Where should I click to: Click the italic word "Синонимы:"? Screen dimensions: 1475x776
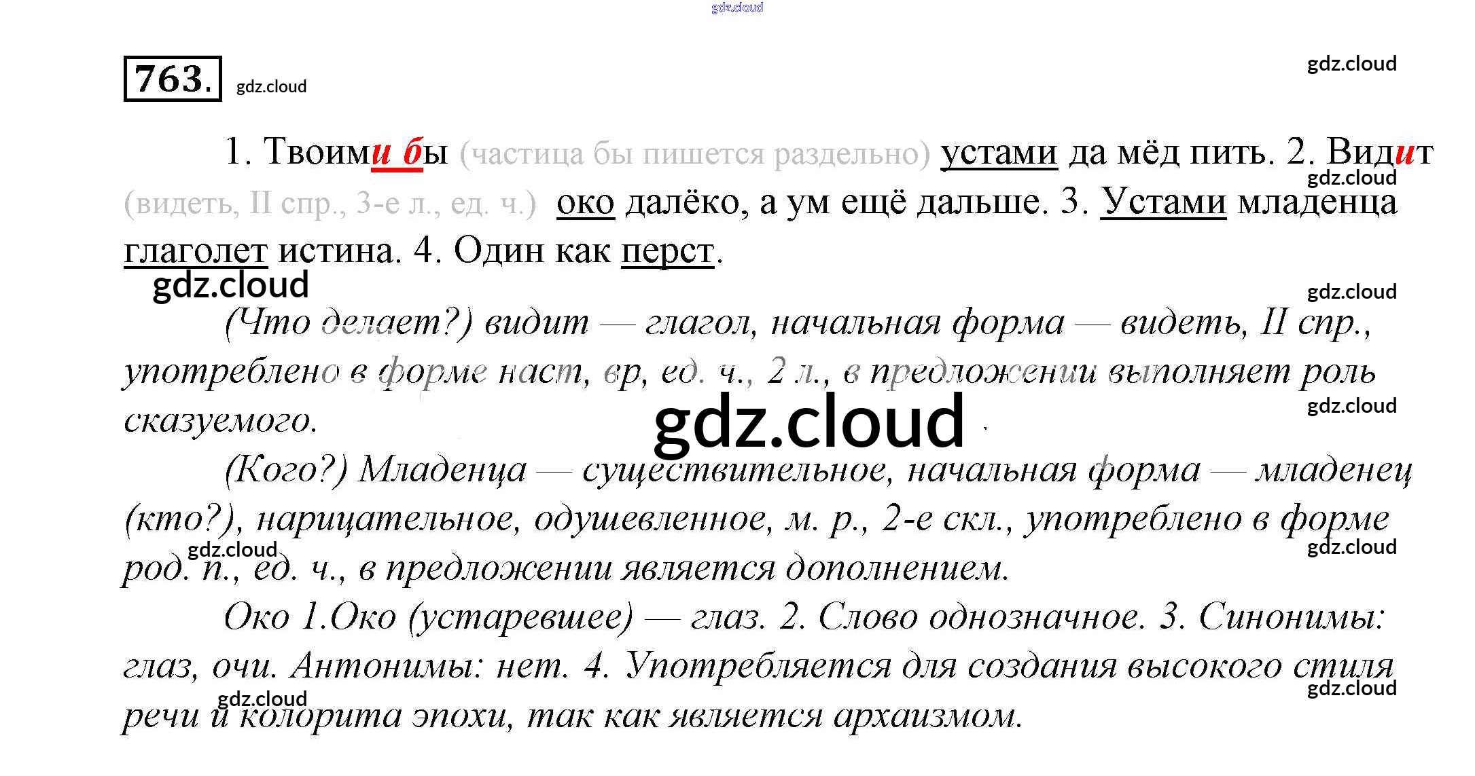click(1292, 617)
